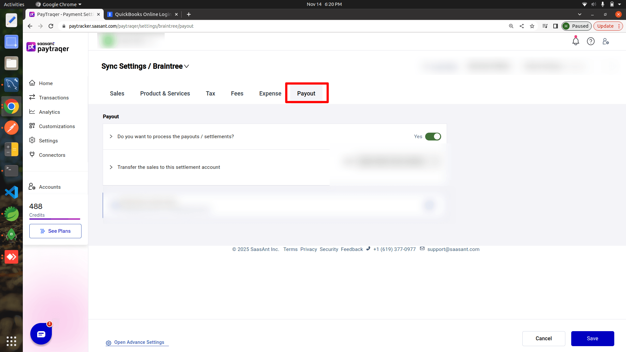This screenshot has height=352, width=626.
Task: Open the chat support bubble
Action: (x=41, y=334)
